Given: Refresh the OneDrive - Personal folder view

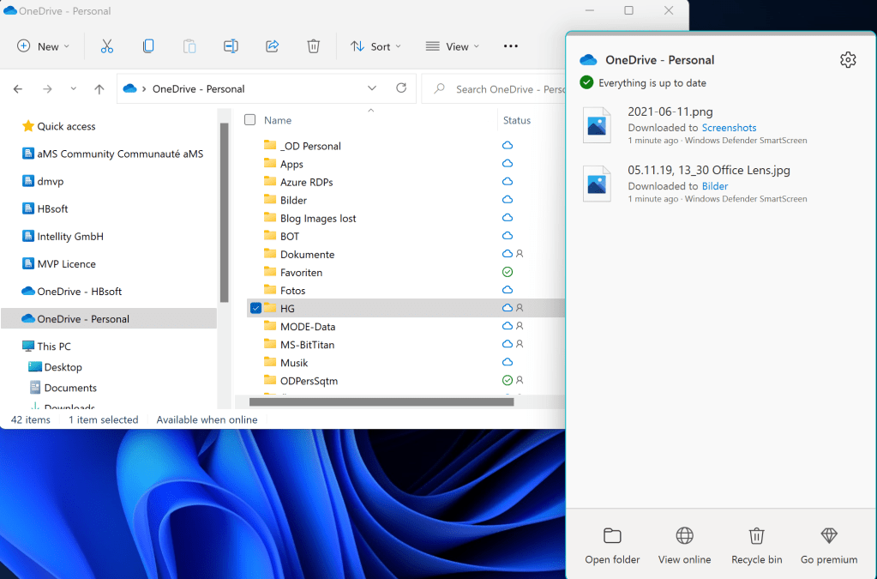Looking at the screenshot, I should point(402,87).
